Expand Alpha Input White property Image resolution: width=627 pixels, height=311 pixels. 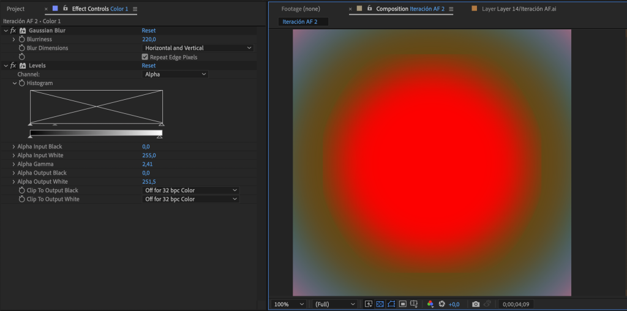[13, 155]
